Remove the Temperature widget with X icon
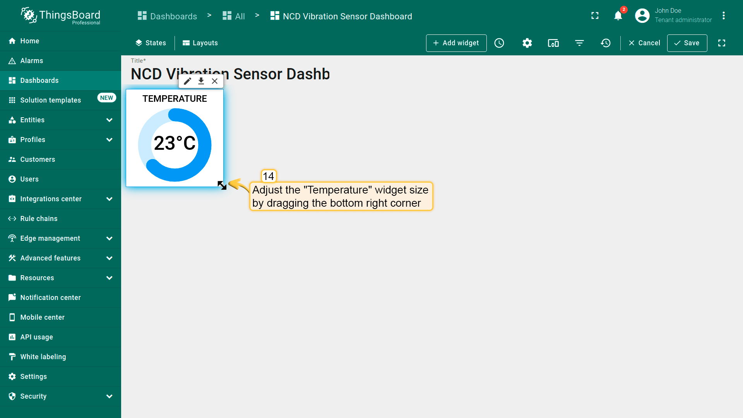 (215, 81)
